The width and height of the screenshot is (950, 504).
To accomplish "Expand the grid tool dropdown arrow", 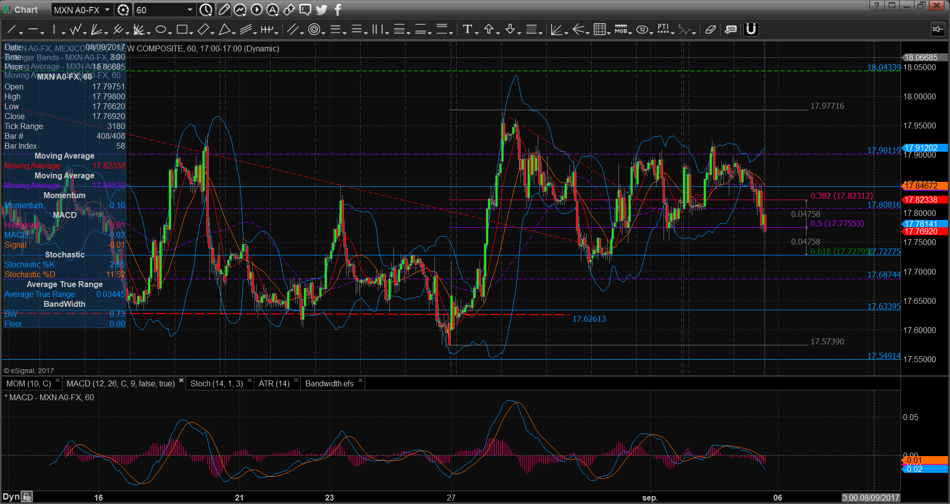I will click(x=609, y=33).
